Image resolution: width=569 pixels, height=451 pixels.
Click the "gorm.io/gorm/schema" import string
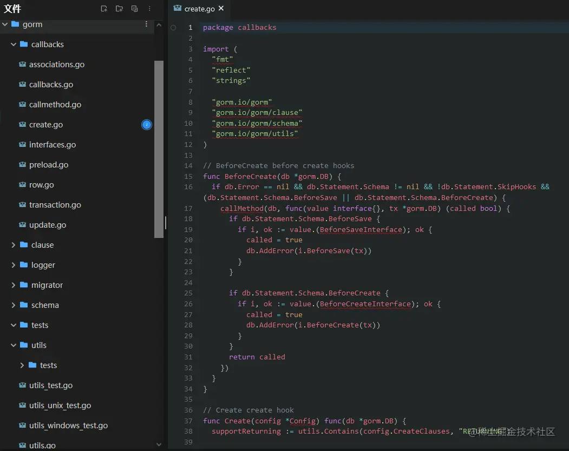(257, 123)
